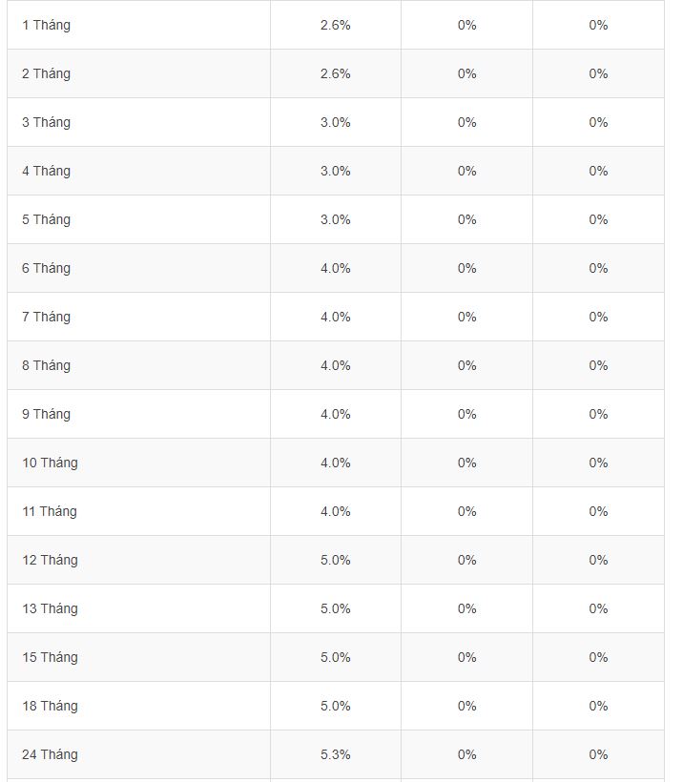Select the '12 Tháng' term cell

click(x=50, y=560)
